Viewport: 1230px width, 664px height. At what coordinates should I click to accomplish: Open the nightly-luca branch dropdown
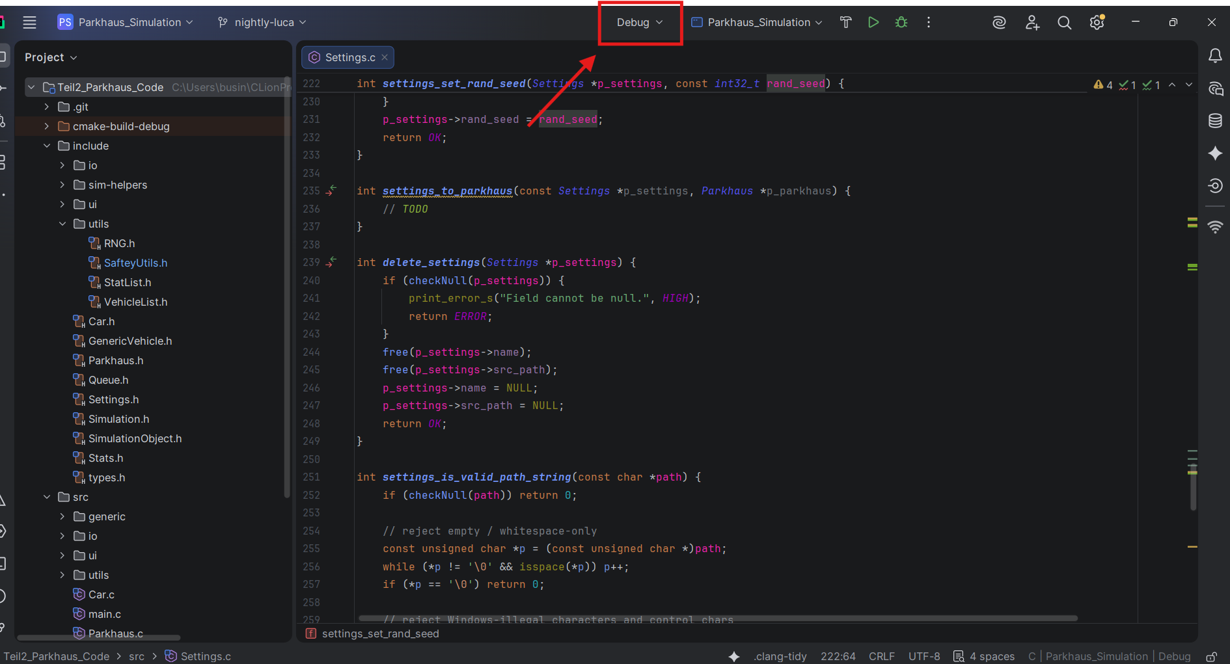pyautogui.click(x=262, y=22)
